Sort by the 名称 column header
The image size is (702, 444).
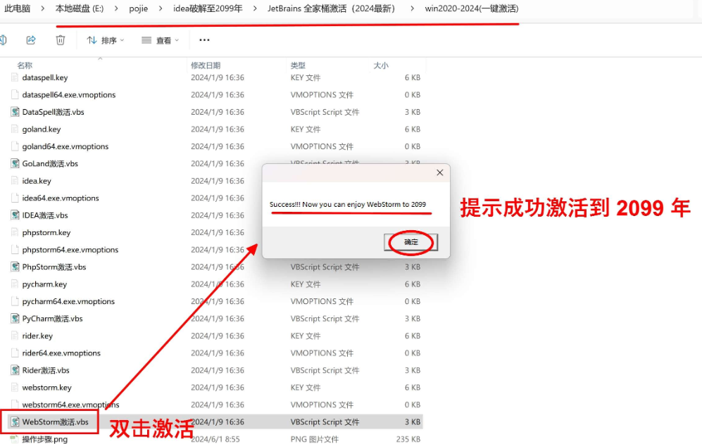[x=25, y=65]
